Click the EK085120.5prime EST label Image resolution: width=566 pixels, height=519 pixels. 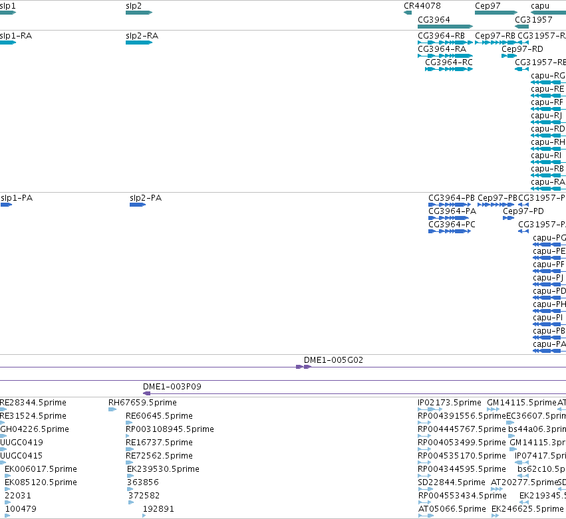tap(41, 482)
